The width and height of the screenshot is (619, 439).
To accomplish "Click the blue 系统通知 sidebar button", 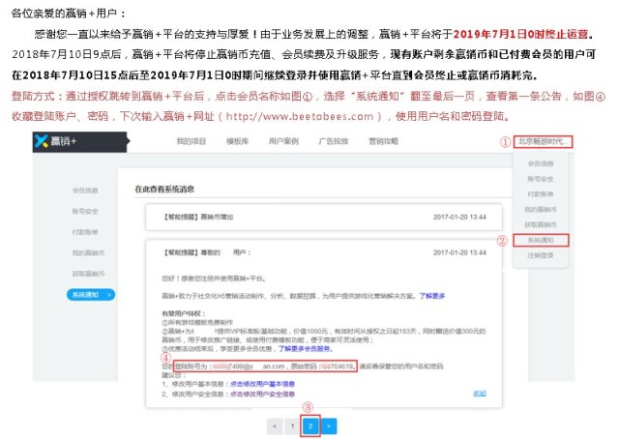I will (91, 295).
